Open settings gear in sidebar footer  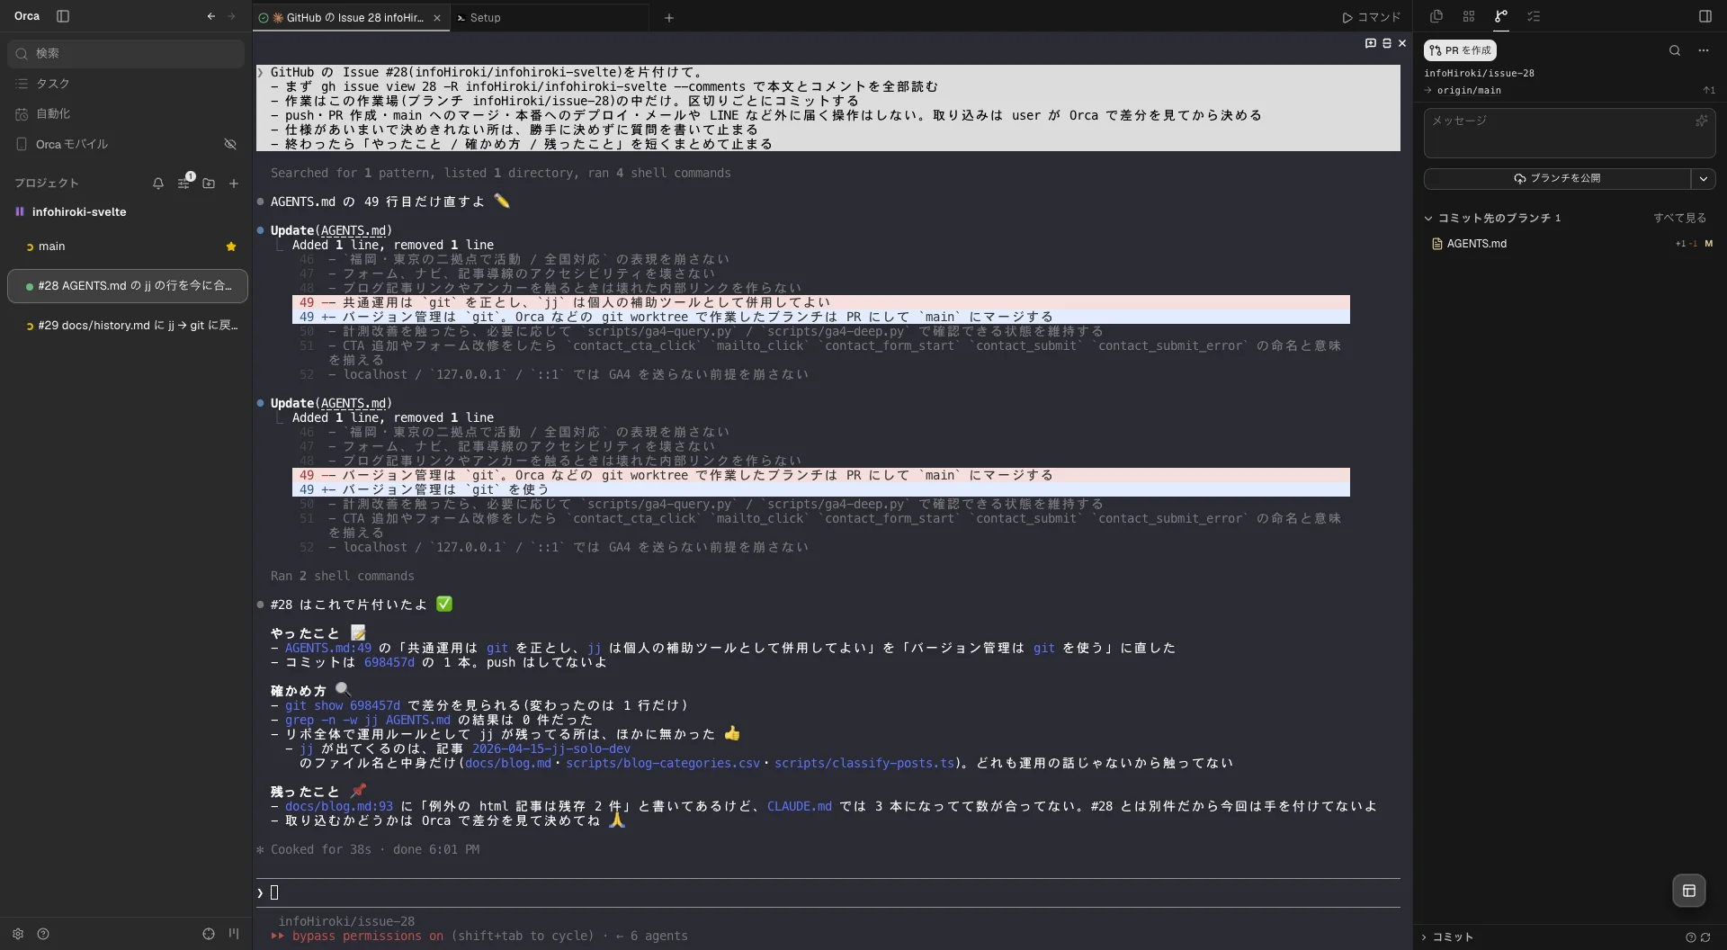[18, 934]
